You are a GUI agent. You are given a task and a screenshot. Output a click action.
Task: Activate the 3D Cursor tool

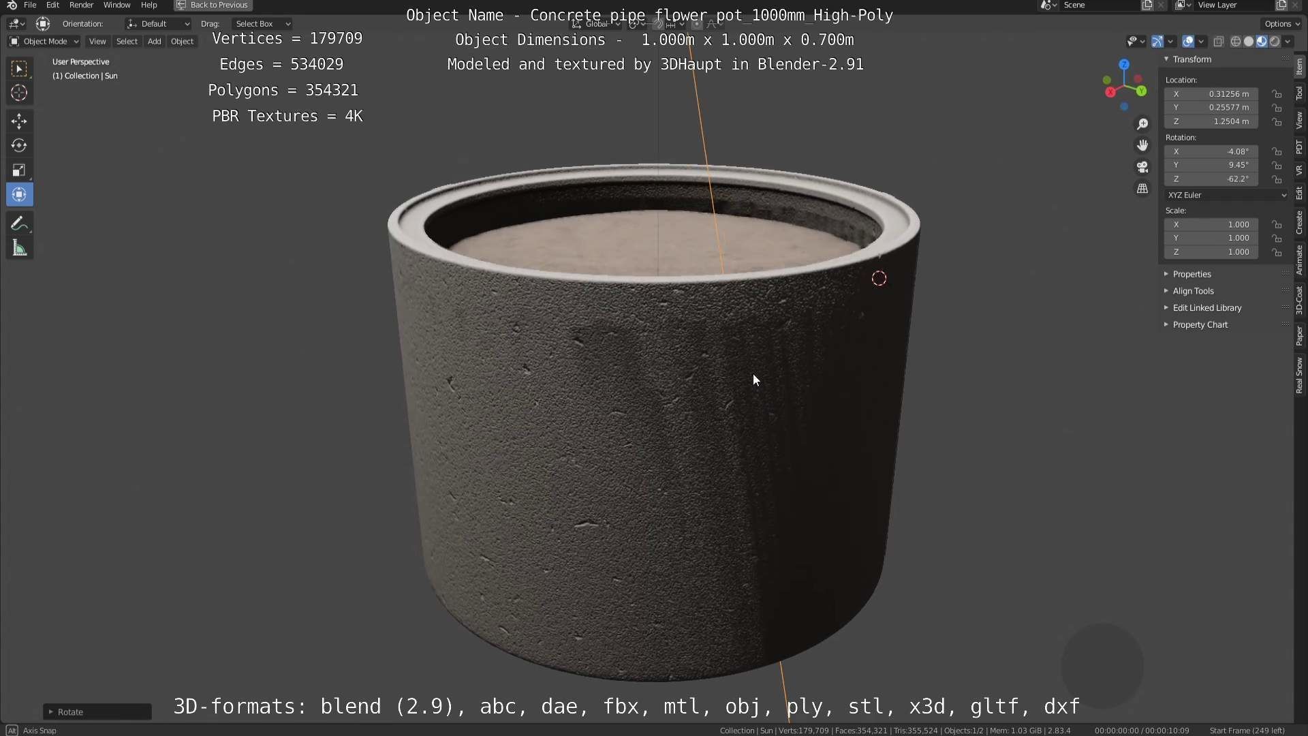pyautogui.click(x=19, y=93)
